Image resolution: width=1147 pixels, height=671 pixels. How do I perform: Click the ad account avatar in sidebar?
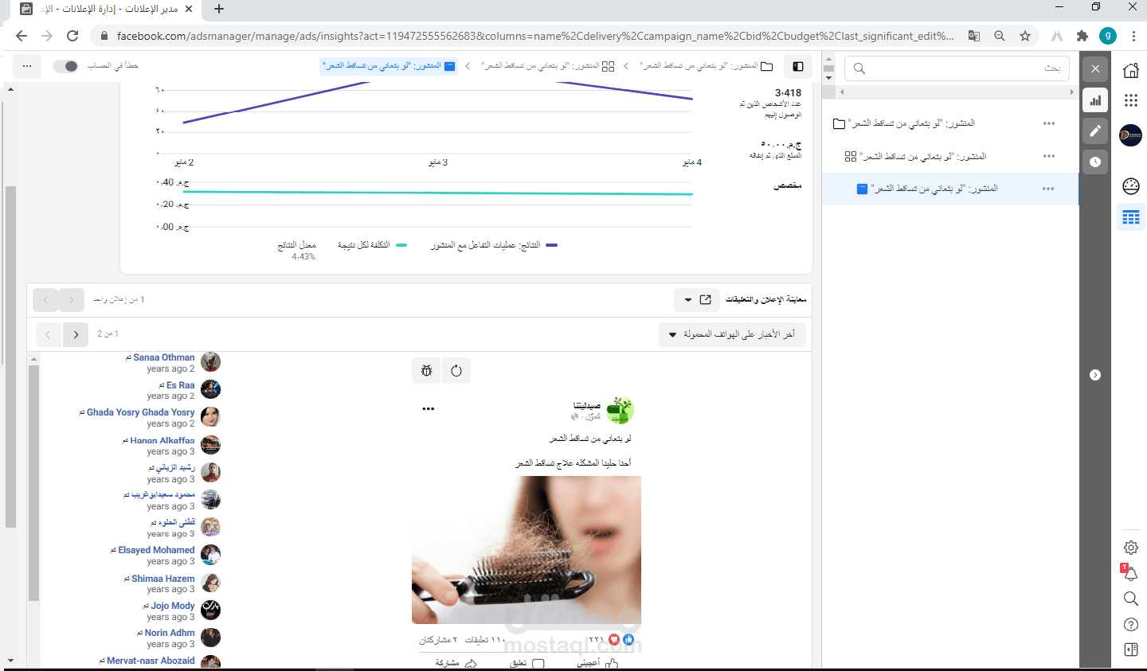point(1131,135)
